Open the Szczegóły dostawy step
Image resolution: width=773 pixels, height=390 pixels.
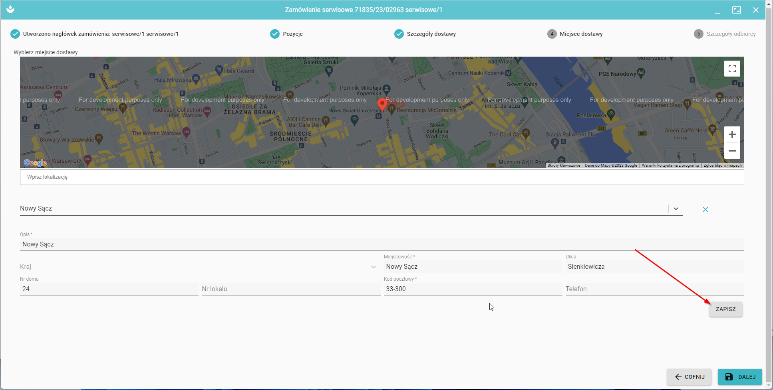[425, 34]
